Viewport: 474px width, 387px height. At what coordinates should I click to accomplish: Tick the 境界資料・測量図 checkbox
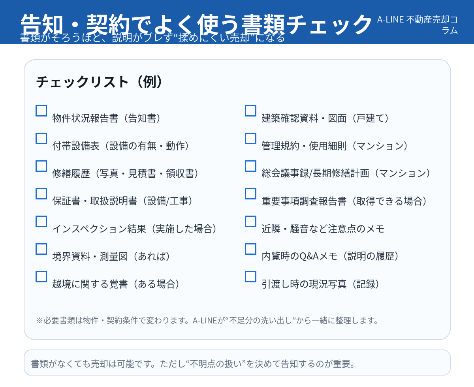41,249
